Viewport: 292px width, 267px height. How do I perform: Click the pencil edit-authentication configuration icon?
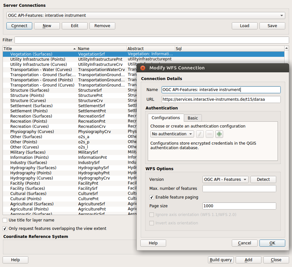point(200,134)
